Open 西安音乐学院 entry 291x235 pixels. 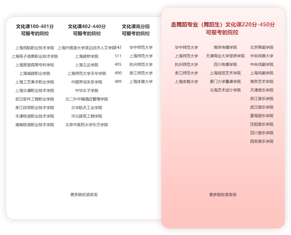pyautogui.click(x=262, y=141)
